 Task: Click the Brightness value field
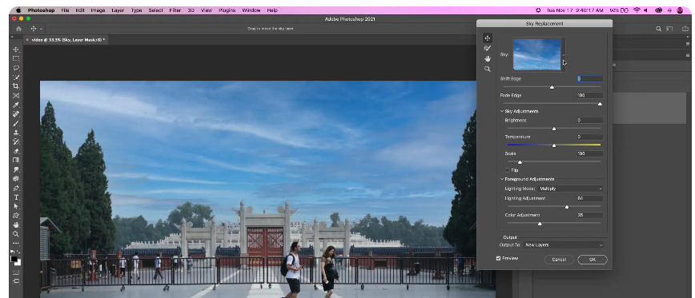coord(590,121)
